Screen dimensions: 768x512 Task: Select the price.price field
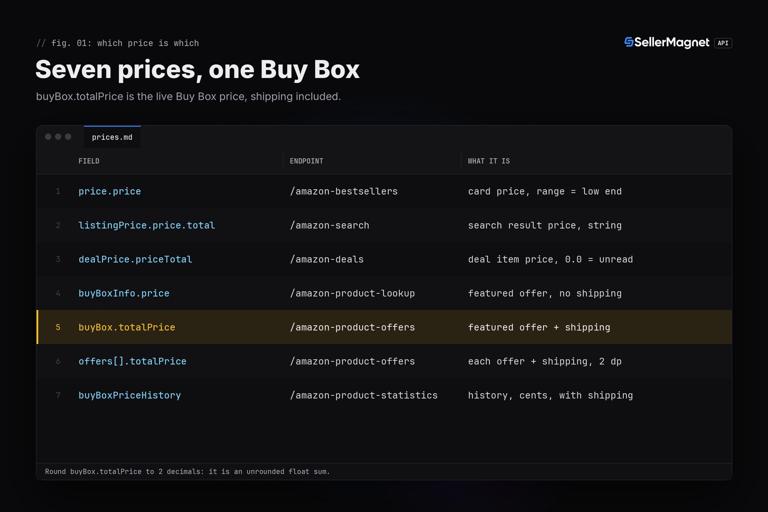(x=109, y=191)
